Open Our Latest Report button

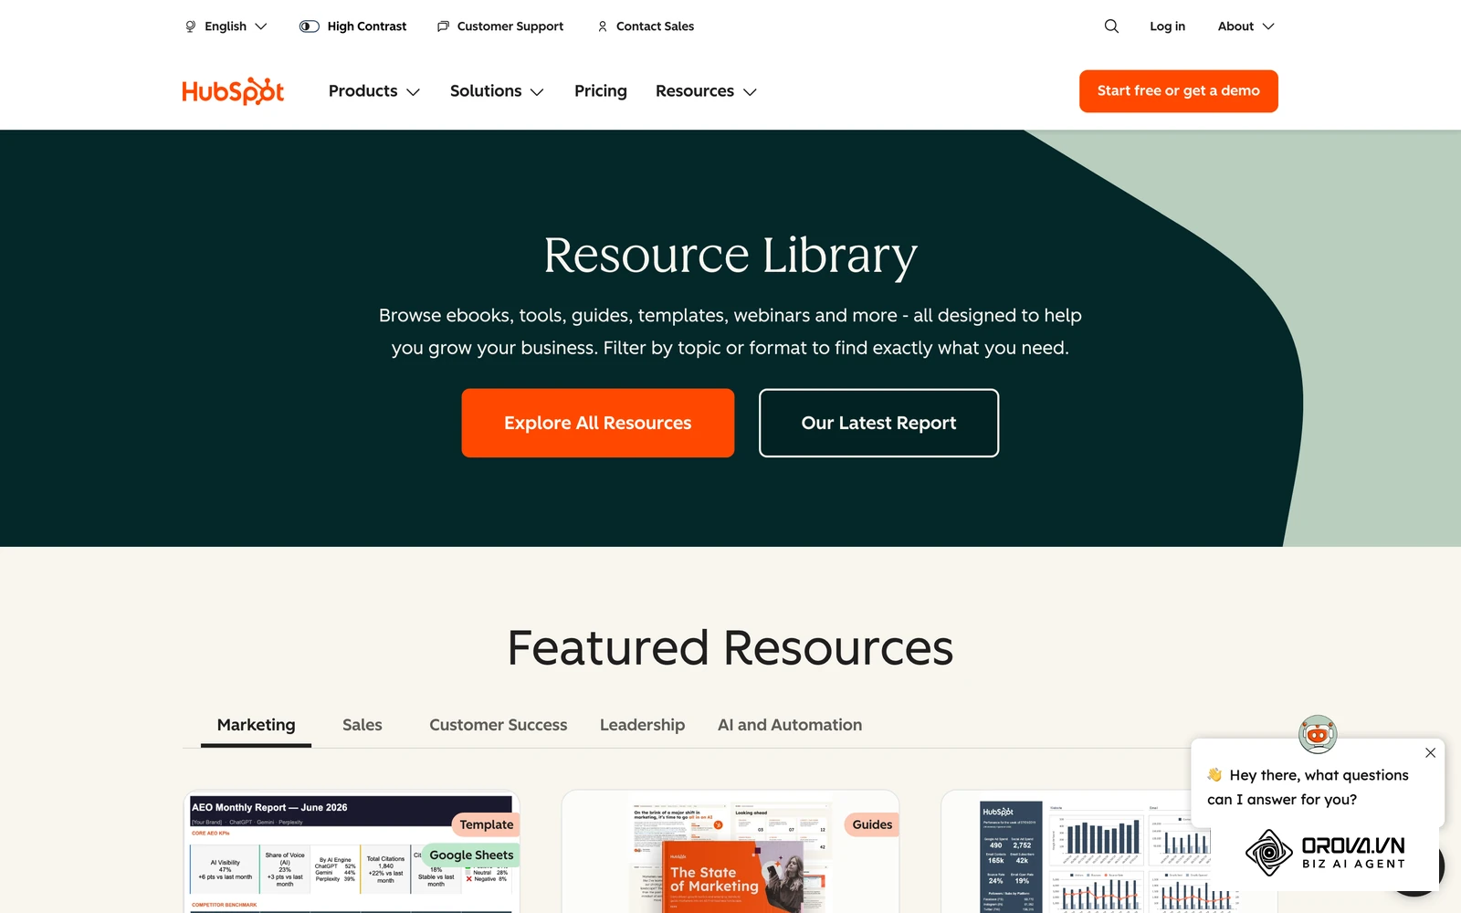878,423
